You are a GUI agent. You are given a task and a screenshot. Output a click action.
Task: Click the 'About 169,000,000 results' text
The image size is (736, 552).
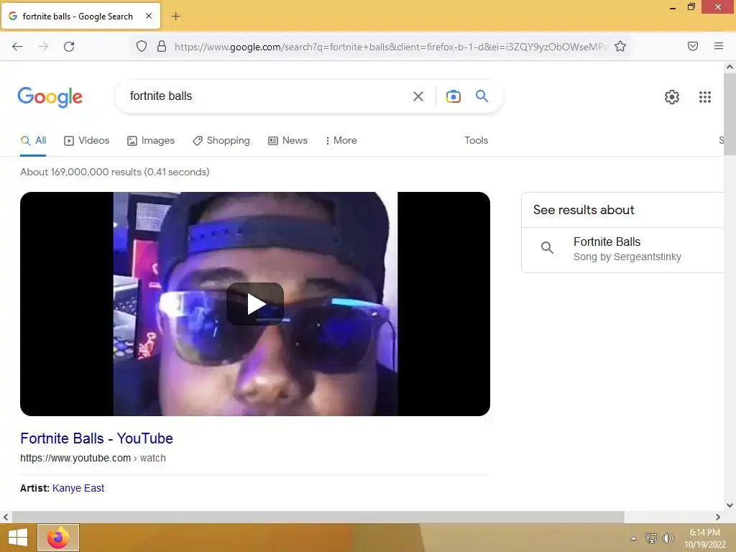pos(114,172)
